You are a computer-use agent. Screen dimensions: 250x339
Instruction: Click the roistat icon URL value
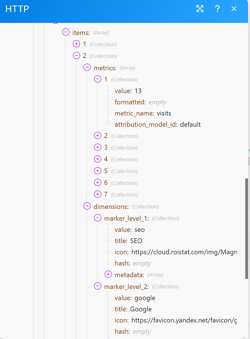pyautogui.click(x=184, y=252)
